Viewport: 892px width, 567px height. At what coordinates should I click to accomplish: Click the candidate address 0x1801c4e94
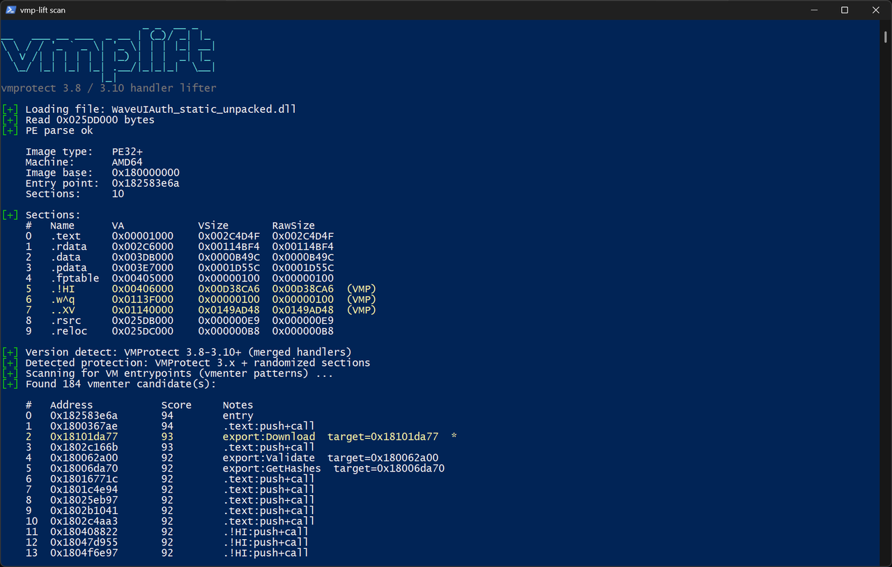click(x=84, y=490)
